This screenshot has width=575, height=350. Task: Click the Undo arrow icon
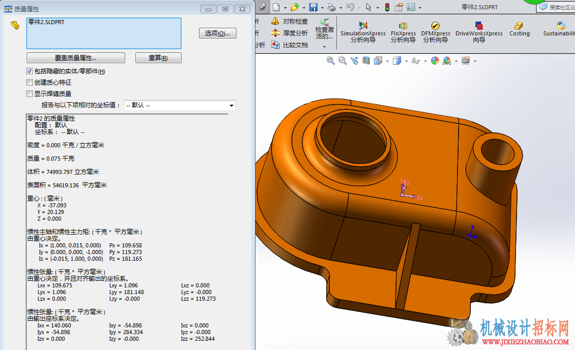coord(350,7)
